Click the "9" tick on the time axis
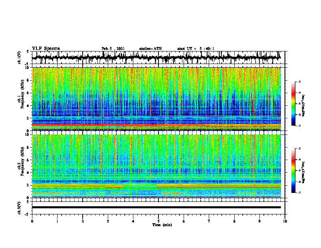Image resolution: width=321 pixels, height=248 pixels. point(259,221)
